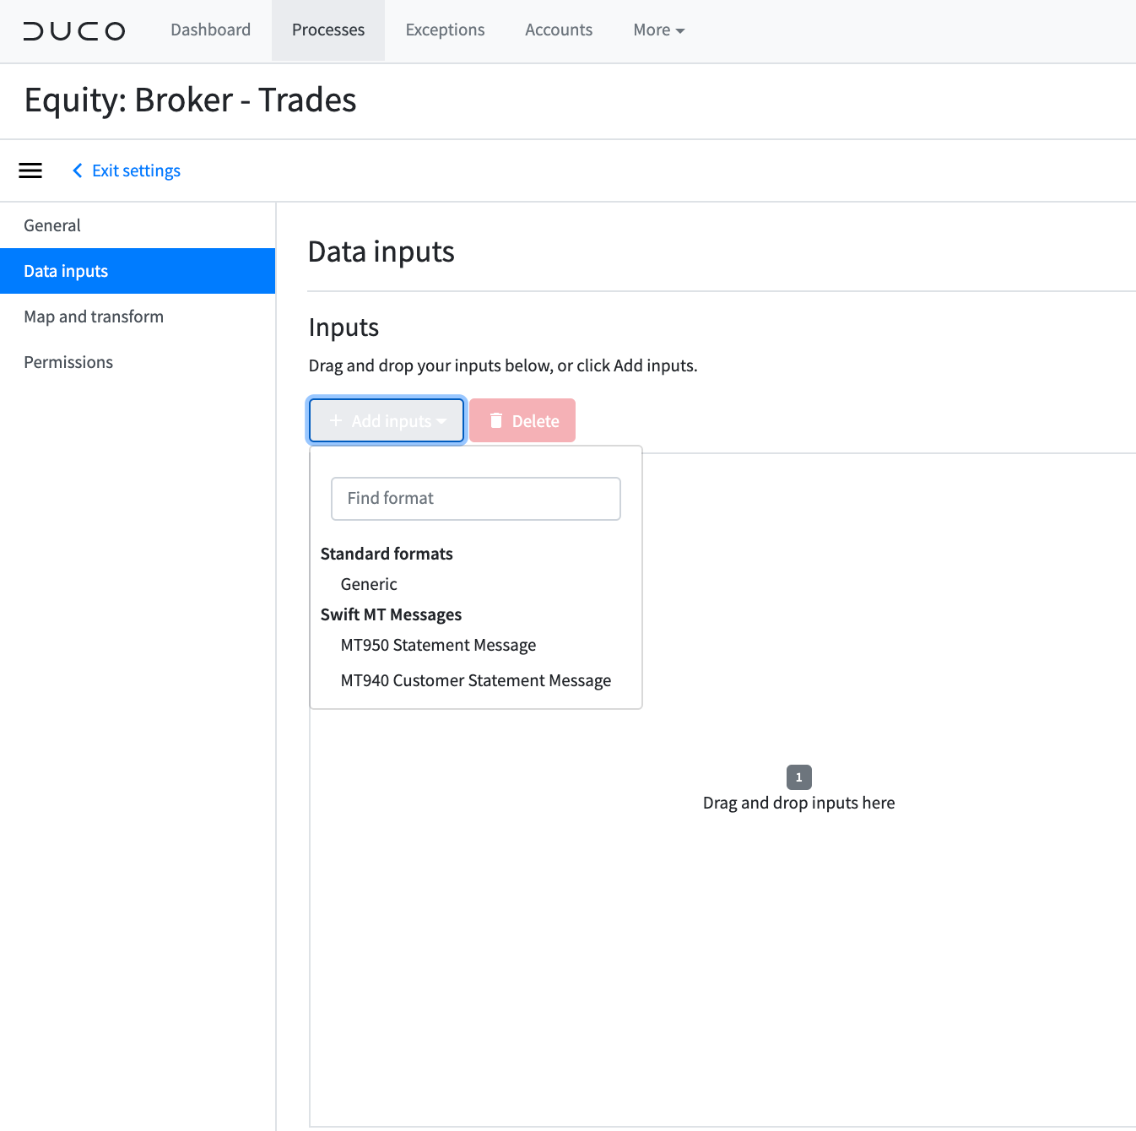
Task: Click the numbered drag-and-drop badge
Action: click(x=798, y=777)
